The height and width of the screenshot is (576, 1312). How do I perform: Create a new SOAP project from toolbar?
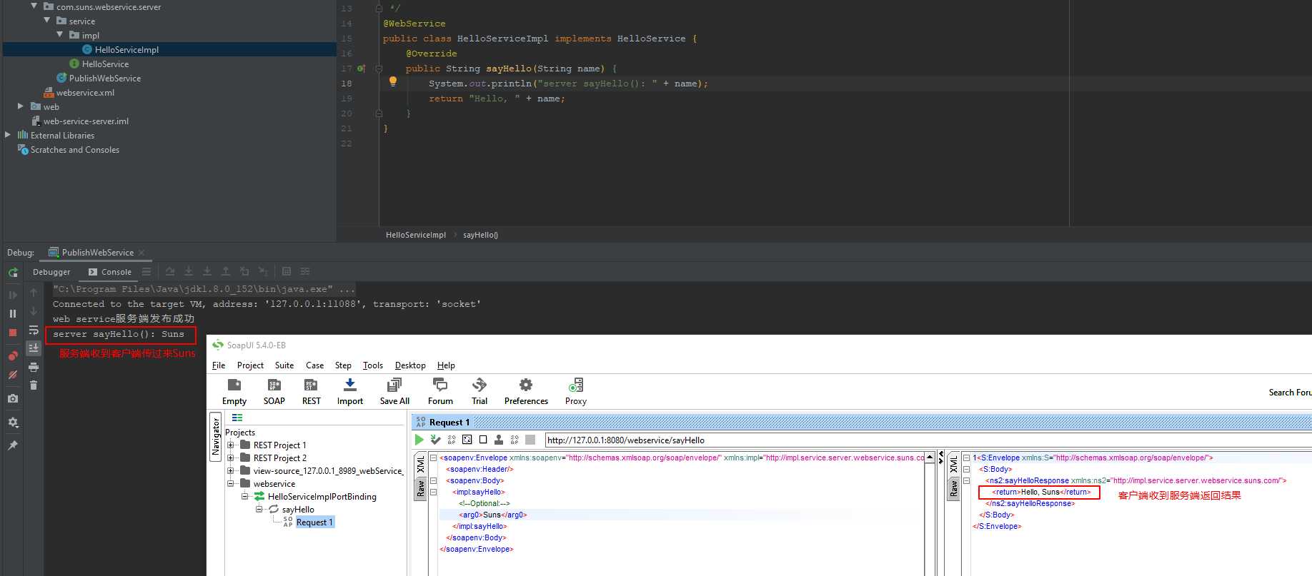click(x=274, y=391)
